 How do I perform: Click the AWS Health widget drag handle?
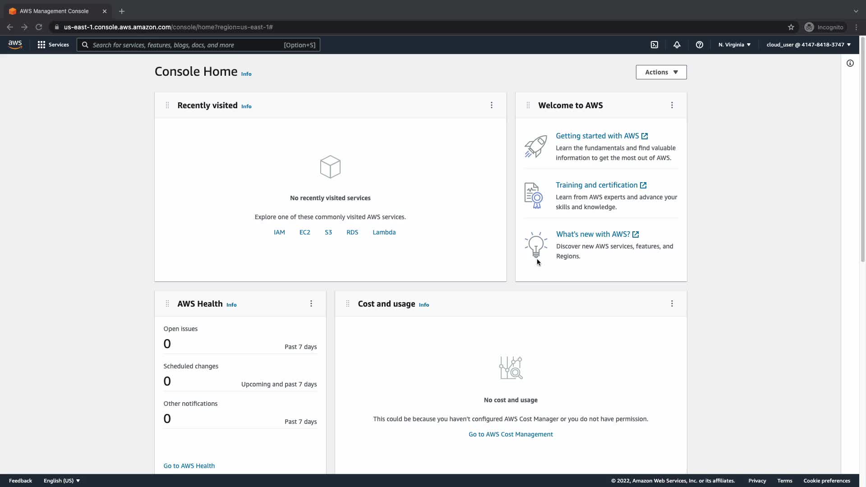pos(167,303)
